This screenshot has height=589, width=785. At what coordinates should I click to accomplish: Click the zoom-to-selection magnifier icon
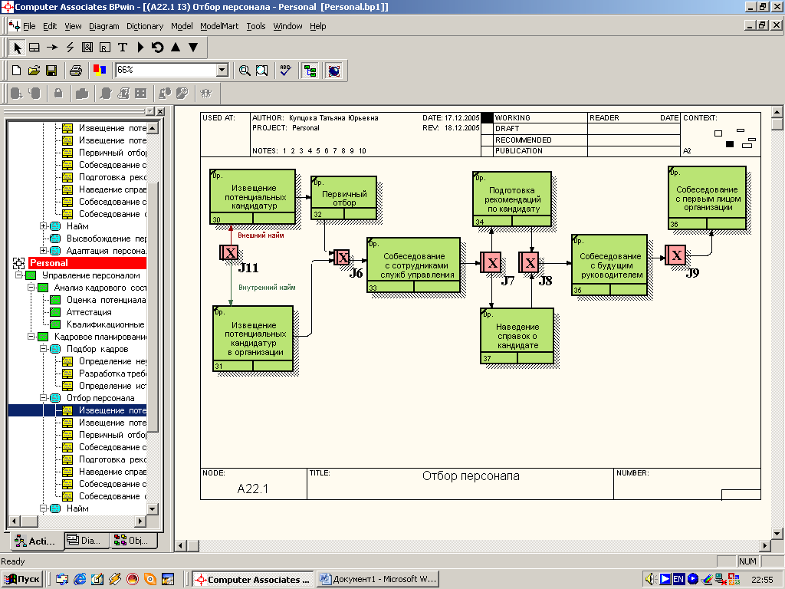tap(262, 71)
